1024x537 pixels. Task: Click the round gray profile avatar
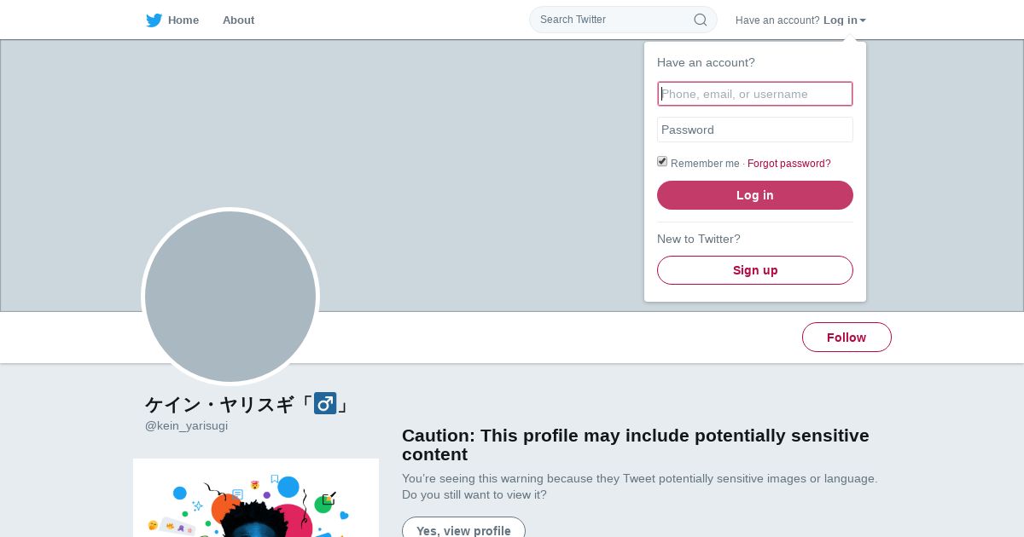[230, 297]
